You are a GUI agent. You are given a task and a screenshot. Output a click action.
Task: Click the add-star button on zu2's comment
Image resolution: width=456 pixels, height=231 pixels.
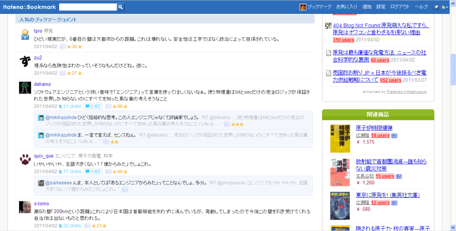point(63,73)
